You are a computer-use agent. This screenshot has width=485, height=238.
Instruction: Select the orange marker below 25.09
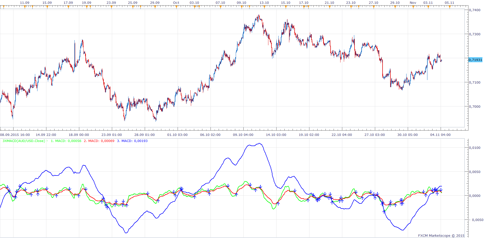(133, 7)
